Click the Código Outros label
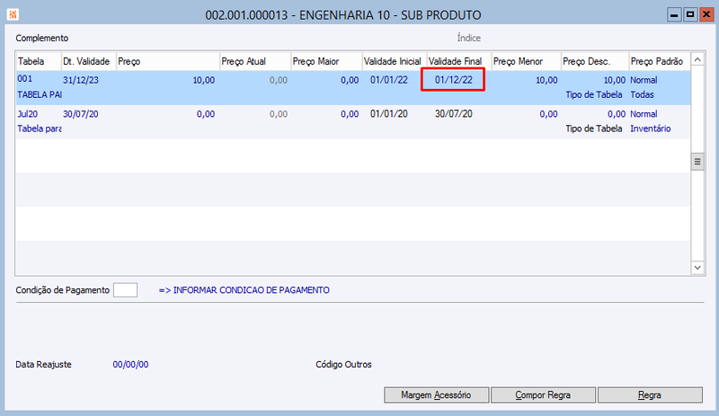This screenshot has width=719, height=416. tap(343, 365)
